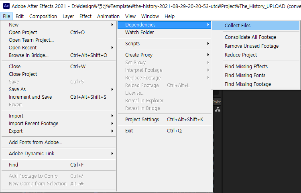The height and width of the screenshot is (193, 301).
Task: Open the Layer menu
Action: [68, 16]
